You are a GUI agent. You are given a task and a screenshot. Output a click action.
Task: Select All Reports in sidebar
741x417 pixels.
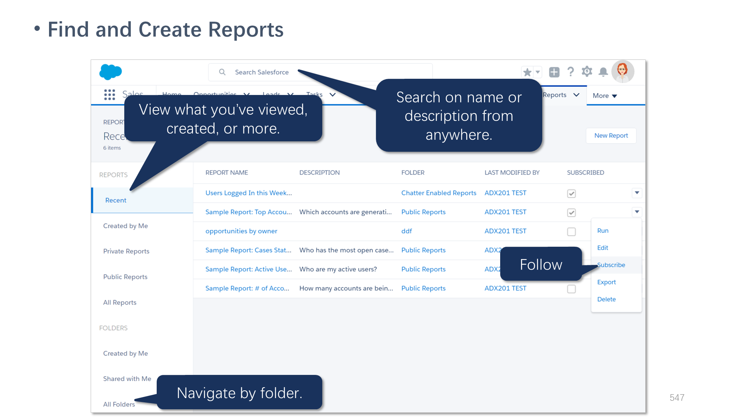[x=120, y=302]
